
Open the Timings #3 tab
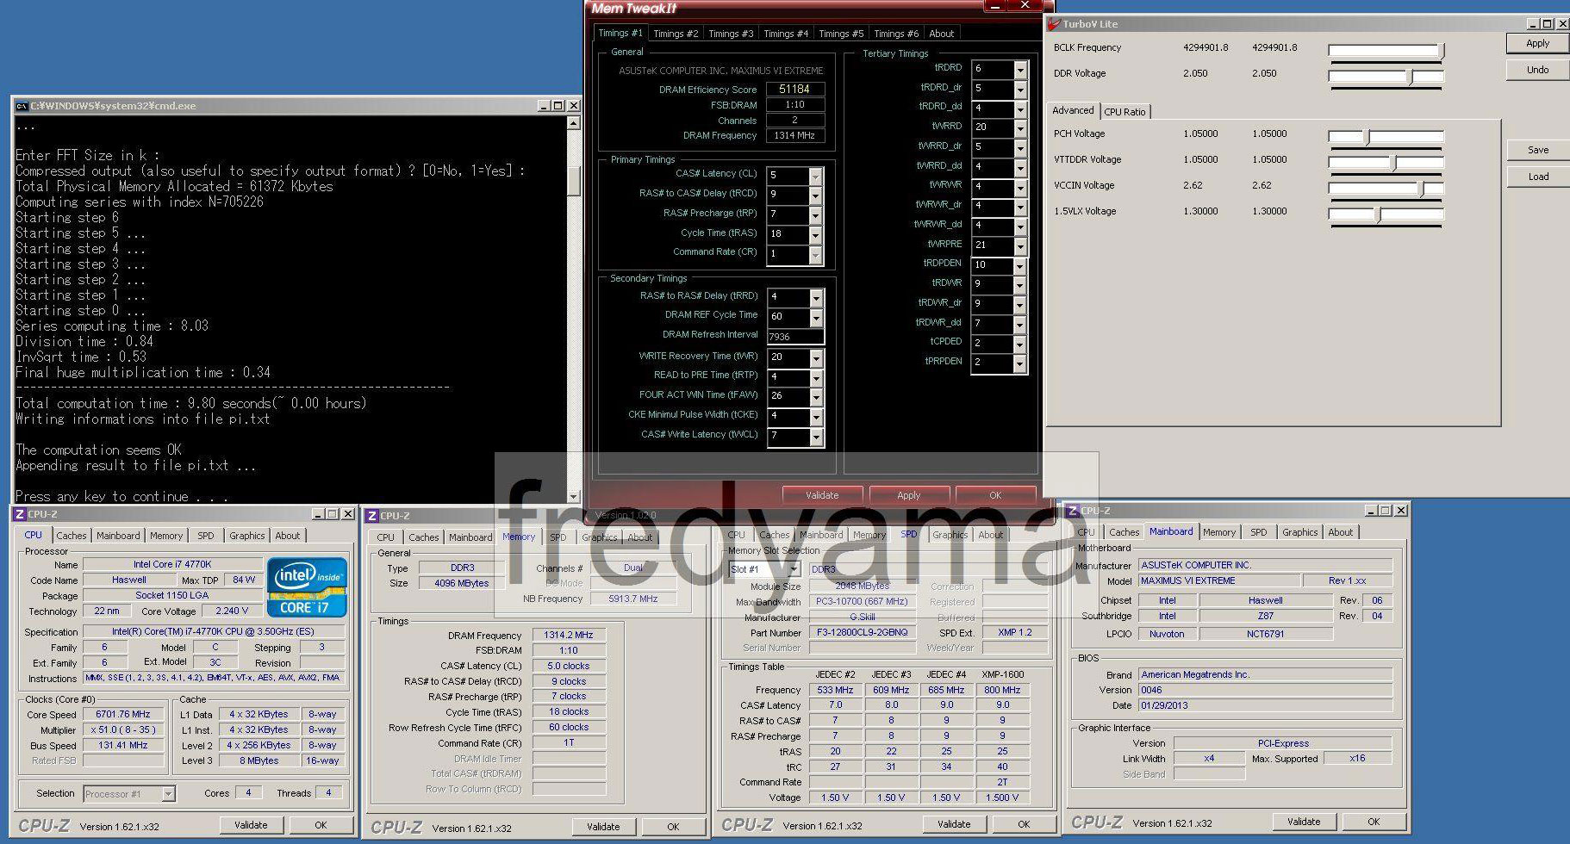(731, 34)
